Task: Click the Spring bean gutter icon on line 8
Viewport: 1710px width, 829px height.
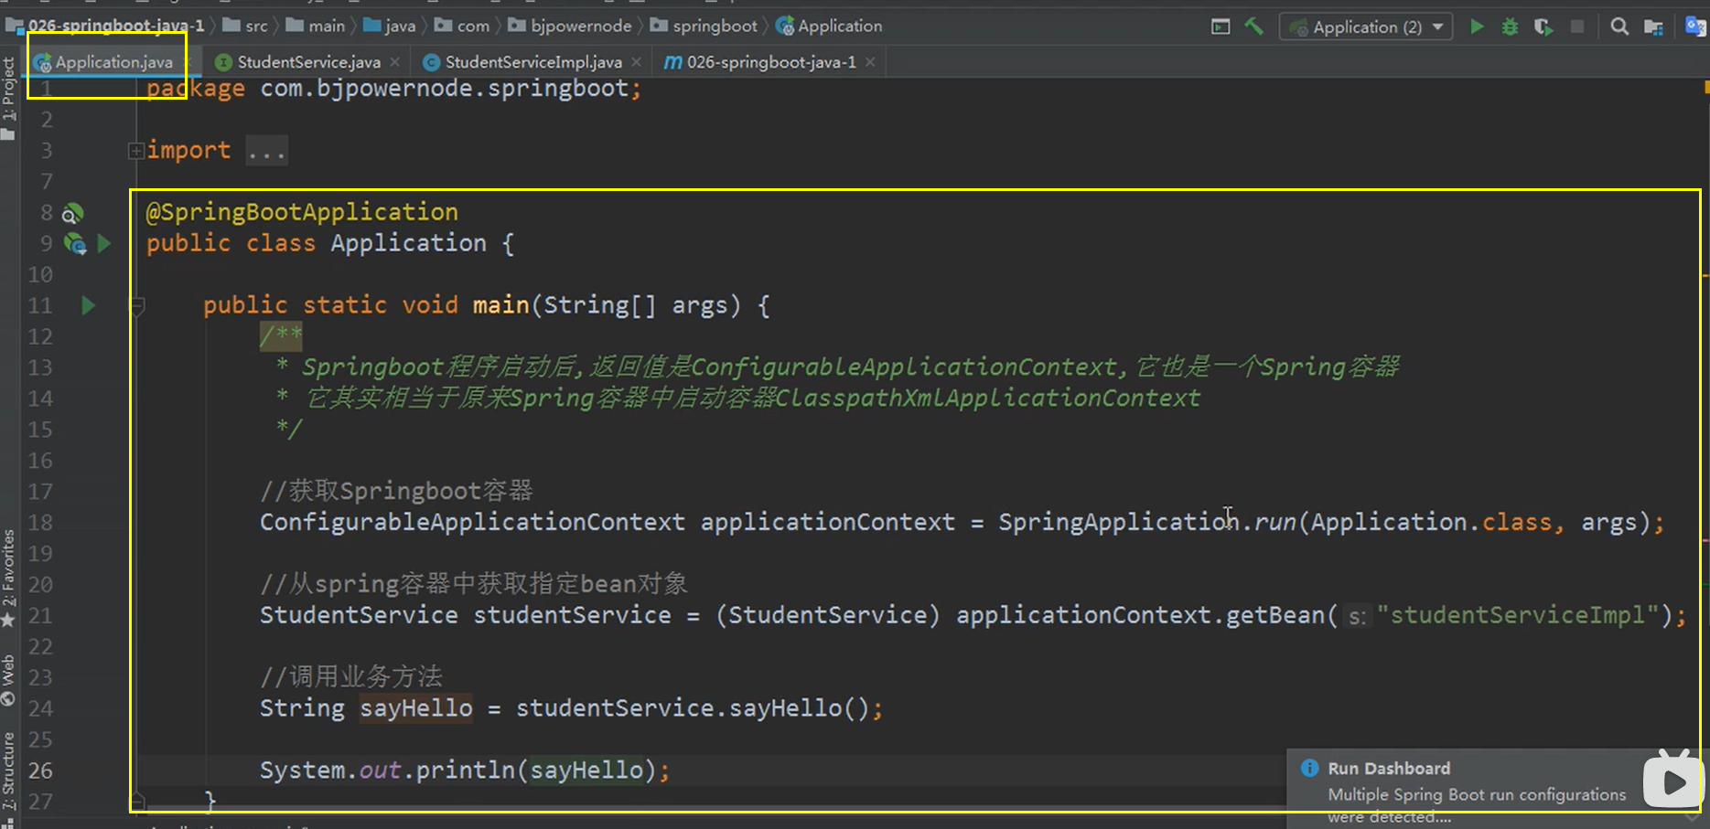Action: (x=72, y=214)
